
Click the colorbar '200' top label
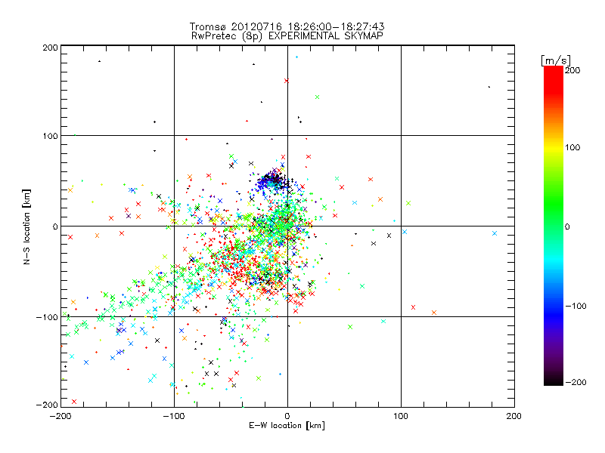point(572,70)
